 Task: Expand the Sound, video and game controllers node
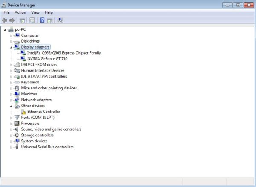coord(12,129)
